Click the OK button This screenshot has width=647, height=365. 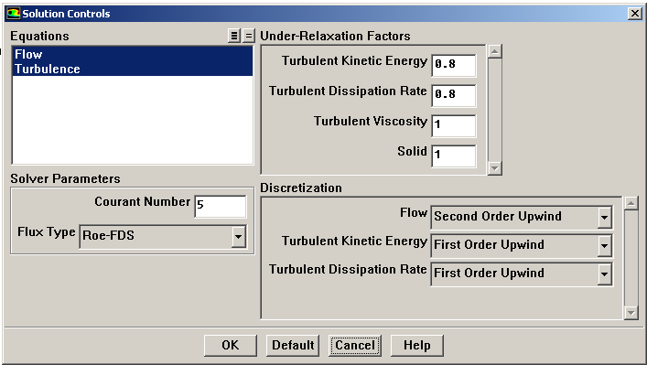coord(231,345)
